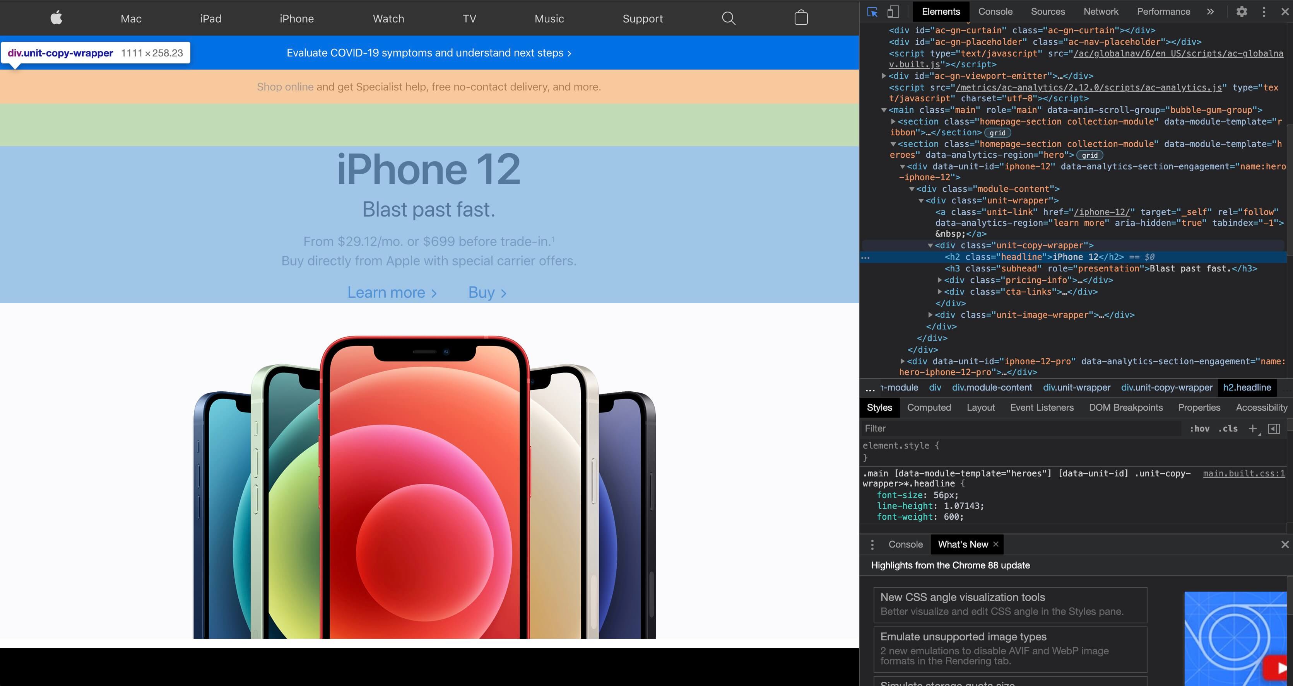Toggle the .cls class editor
Screen dimensions: 1293x686
click(1228, 428)
